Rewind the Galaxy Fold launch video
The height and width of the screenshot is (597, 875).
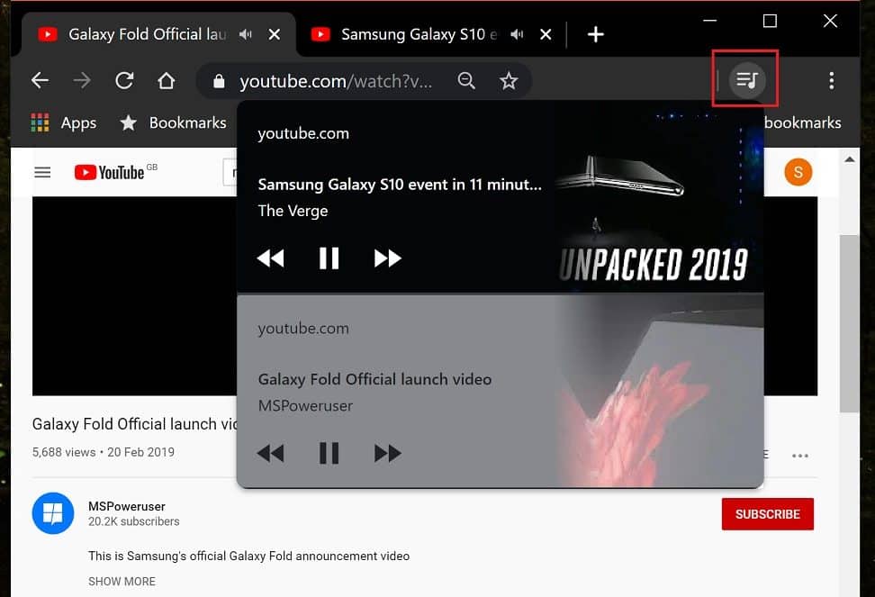(270, 453)
